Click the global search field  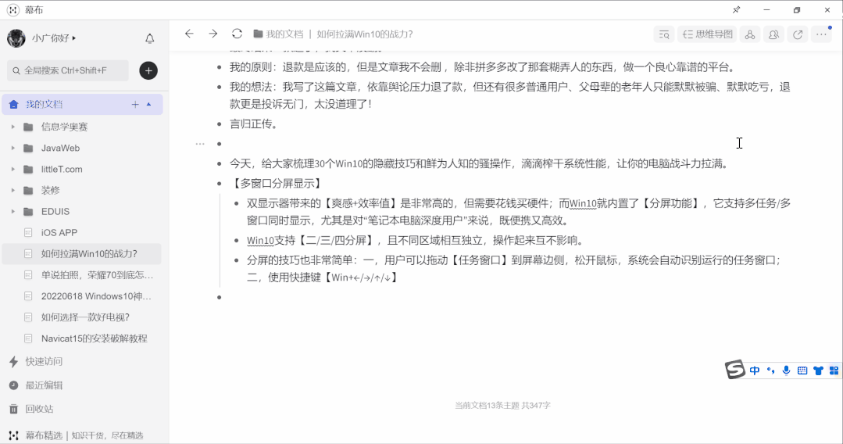tap(68, 70)
